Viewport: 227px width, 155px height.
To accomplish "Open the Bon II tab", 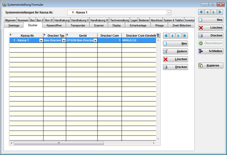I will click(40, 20).
